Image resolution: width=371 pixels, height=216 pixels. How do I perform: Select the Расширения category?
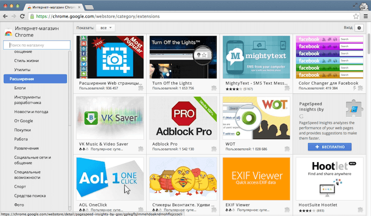(35, 79)
